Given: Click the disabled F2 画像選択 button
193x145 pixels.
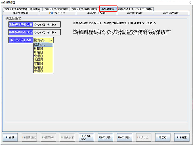Looking at the screenshot, I should 29,137.
